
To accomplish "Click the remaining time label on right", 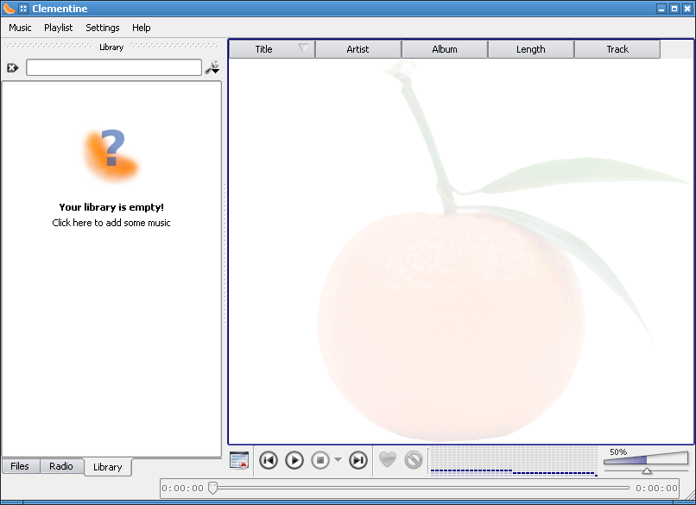I will [x=656, y=488].
